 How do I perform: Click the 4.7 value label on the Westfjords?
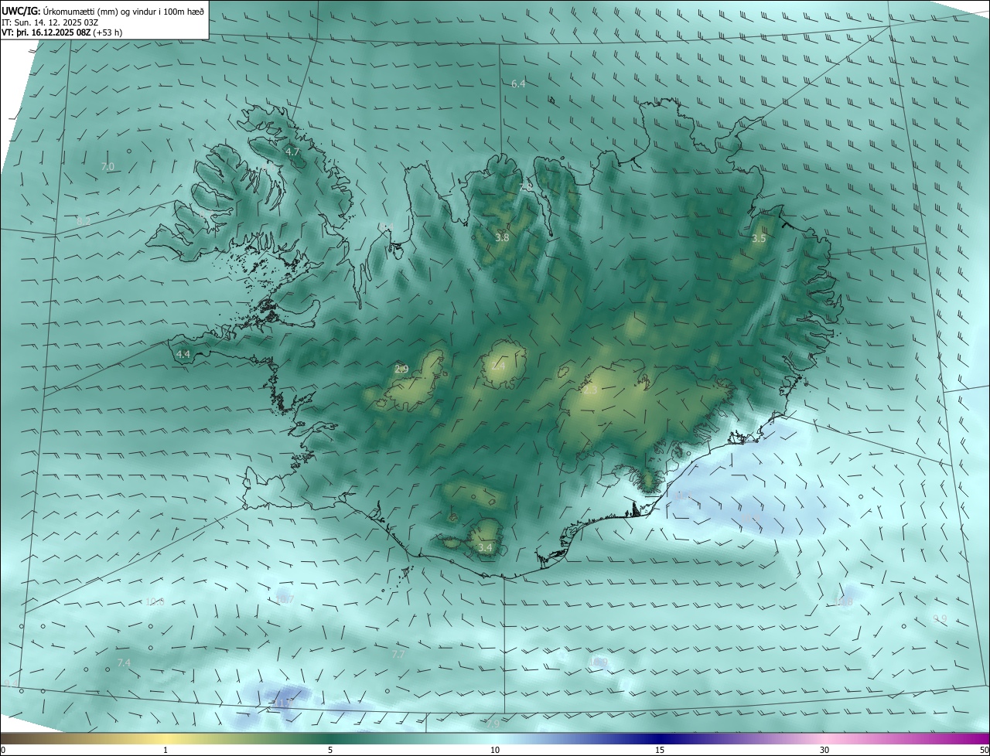[292, 152]
